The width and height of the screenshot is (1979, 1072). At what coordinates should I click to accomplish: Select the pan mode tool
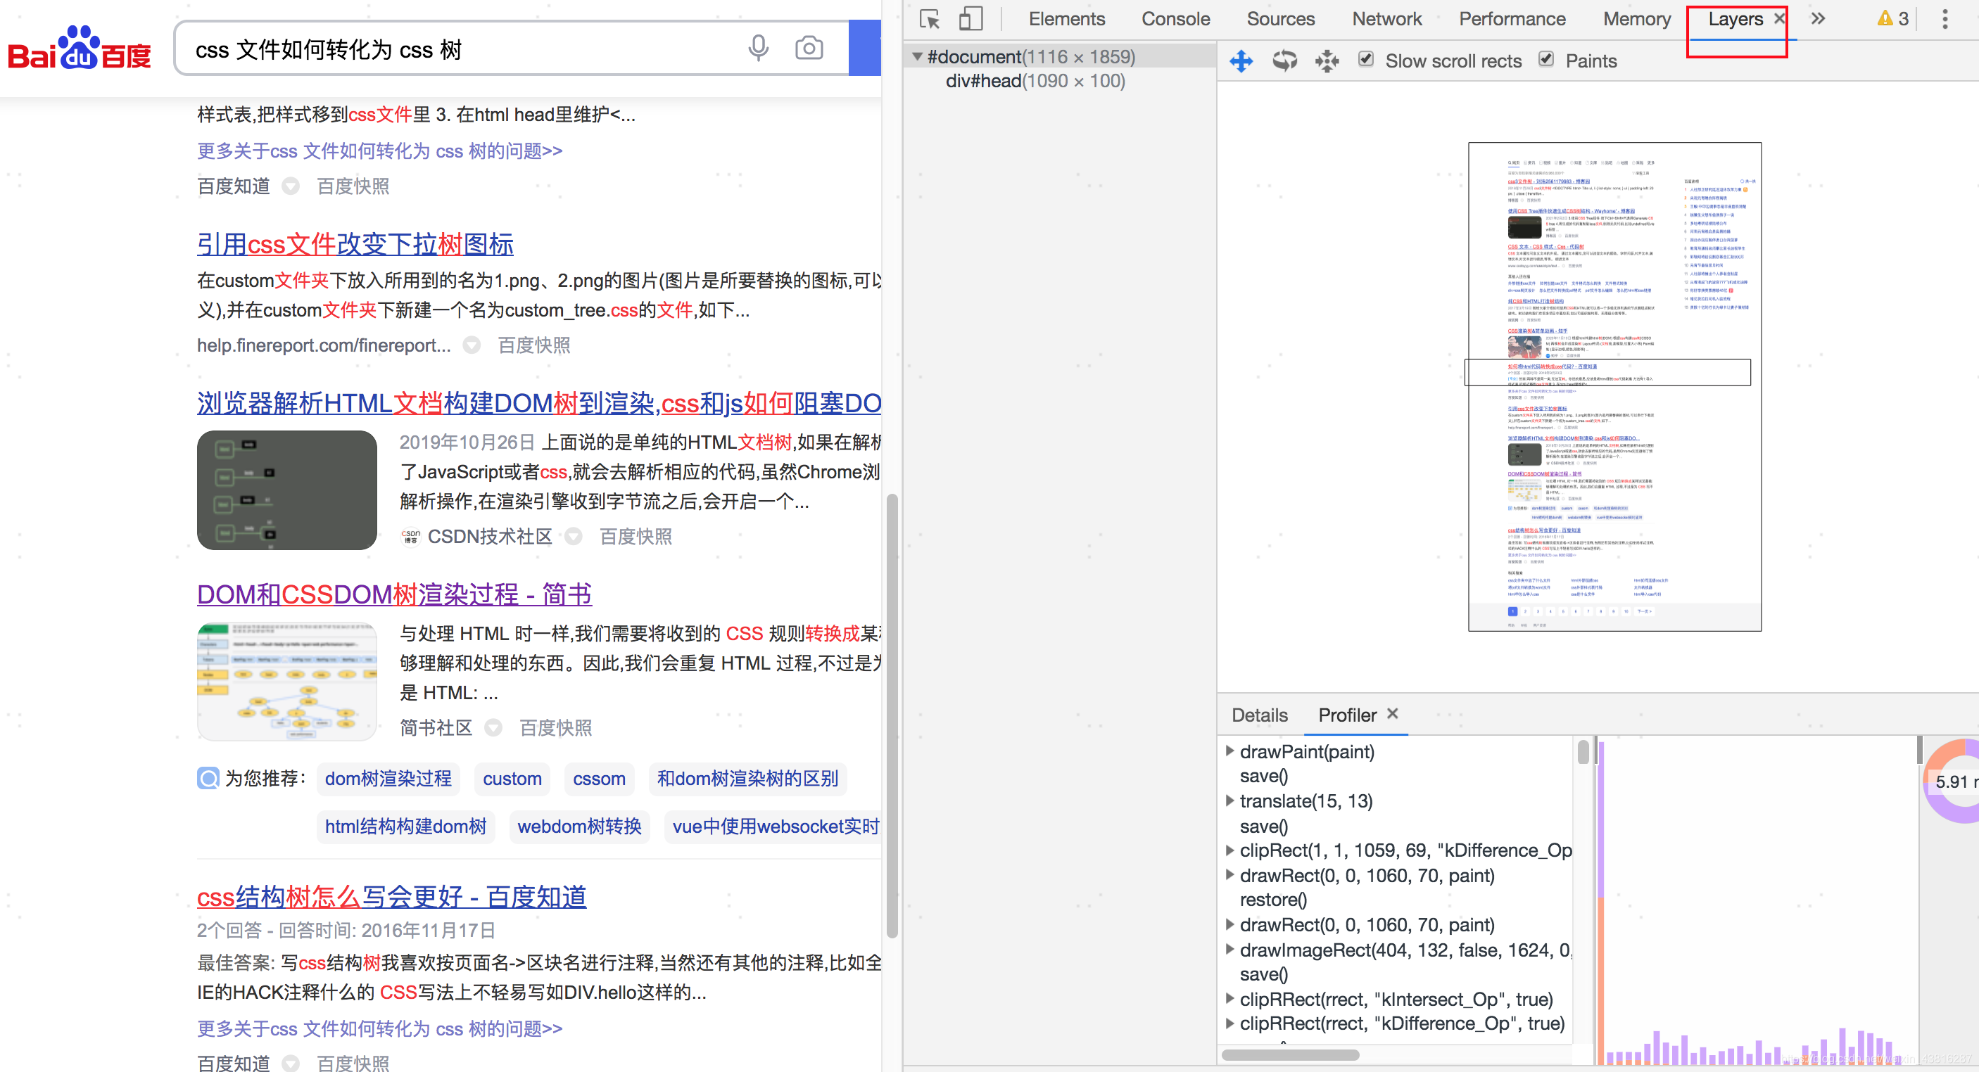click(x=1241, y=60)
